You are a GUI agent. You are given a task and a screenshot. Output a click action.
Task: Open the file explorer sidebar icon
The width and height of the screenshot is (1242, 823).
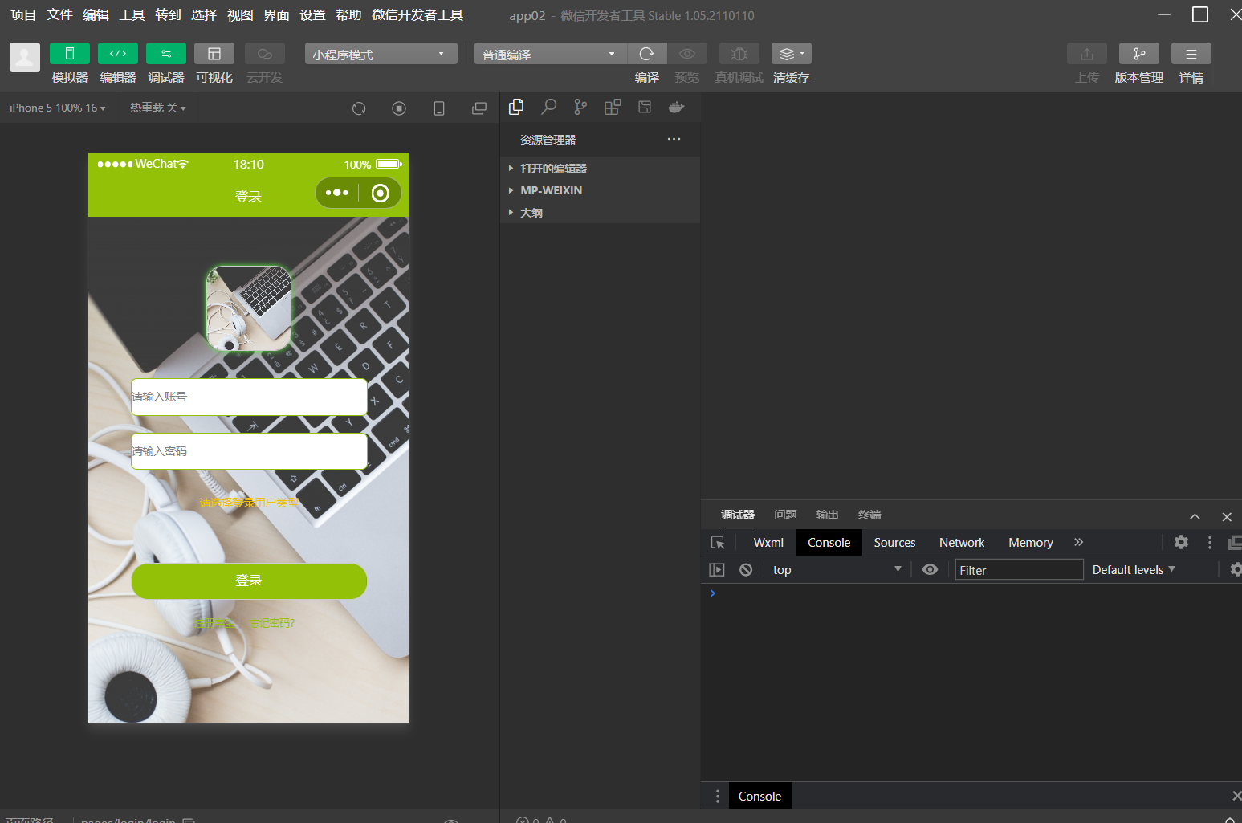pyautogui.click(x=516, y=107)
